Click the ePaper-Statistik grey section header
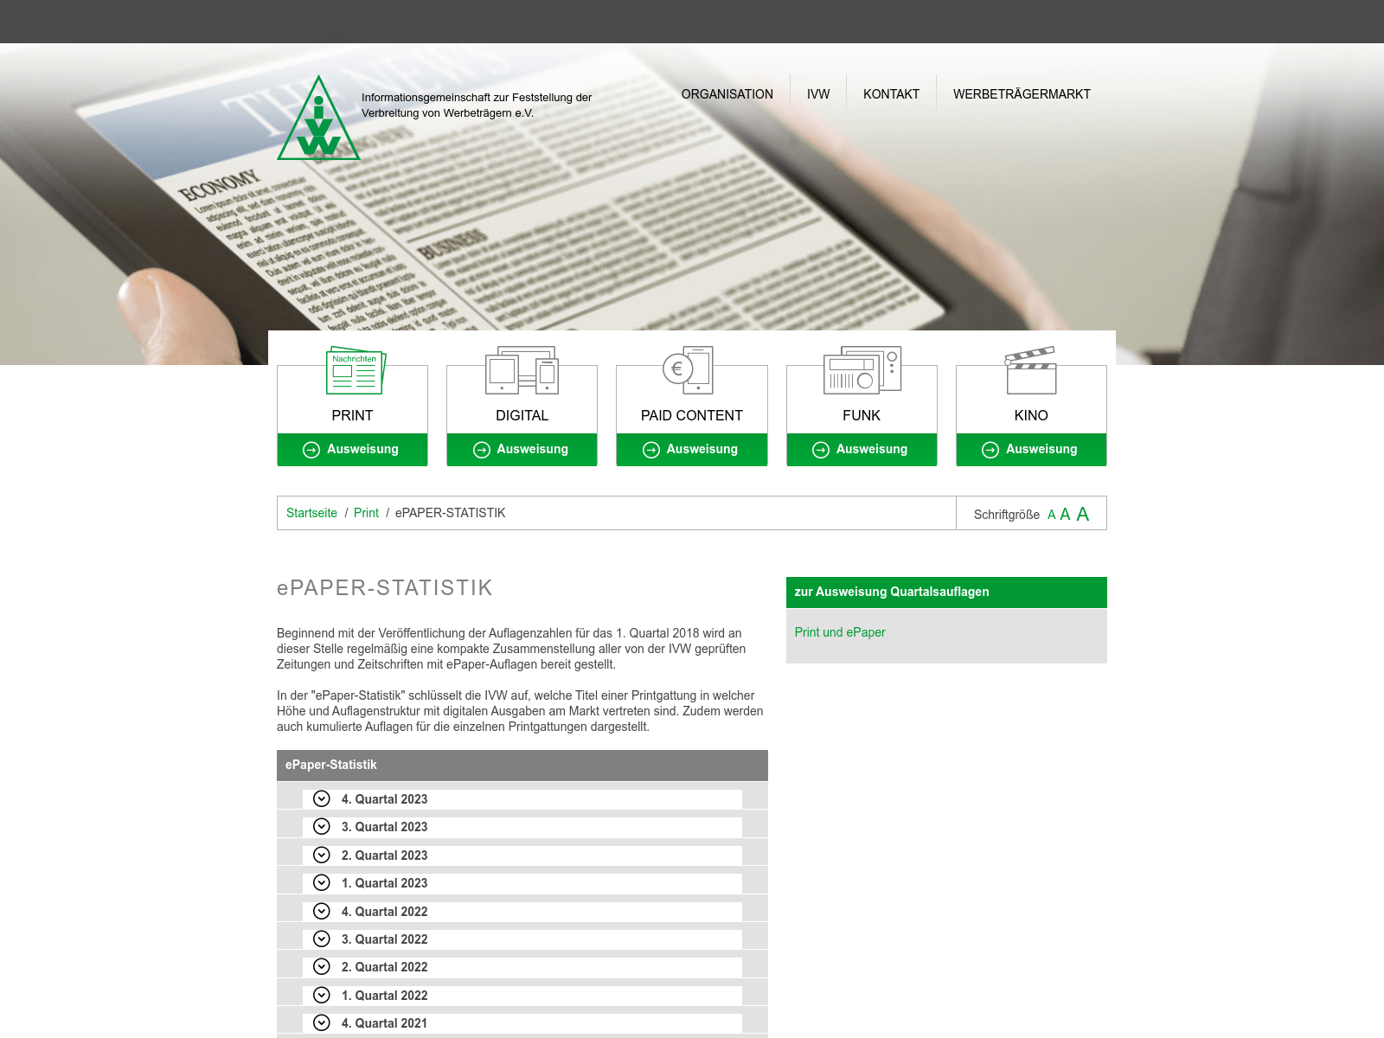The height and width of the screenshot is (1038, 1384). coord(522,766)
